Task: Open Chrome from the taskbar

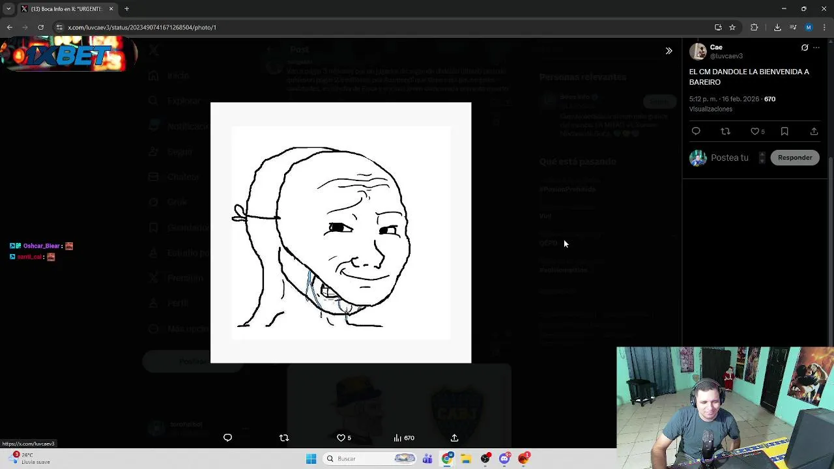Action: [x=447, y=459]
